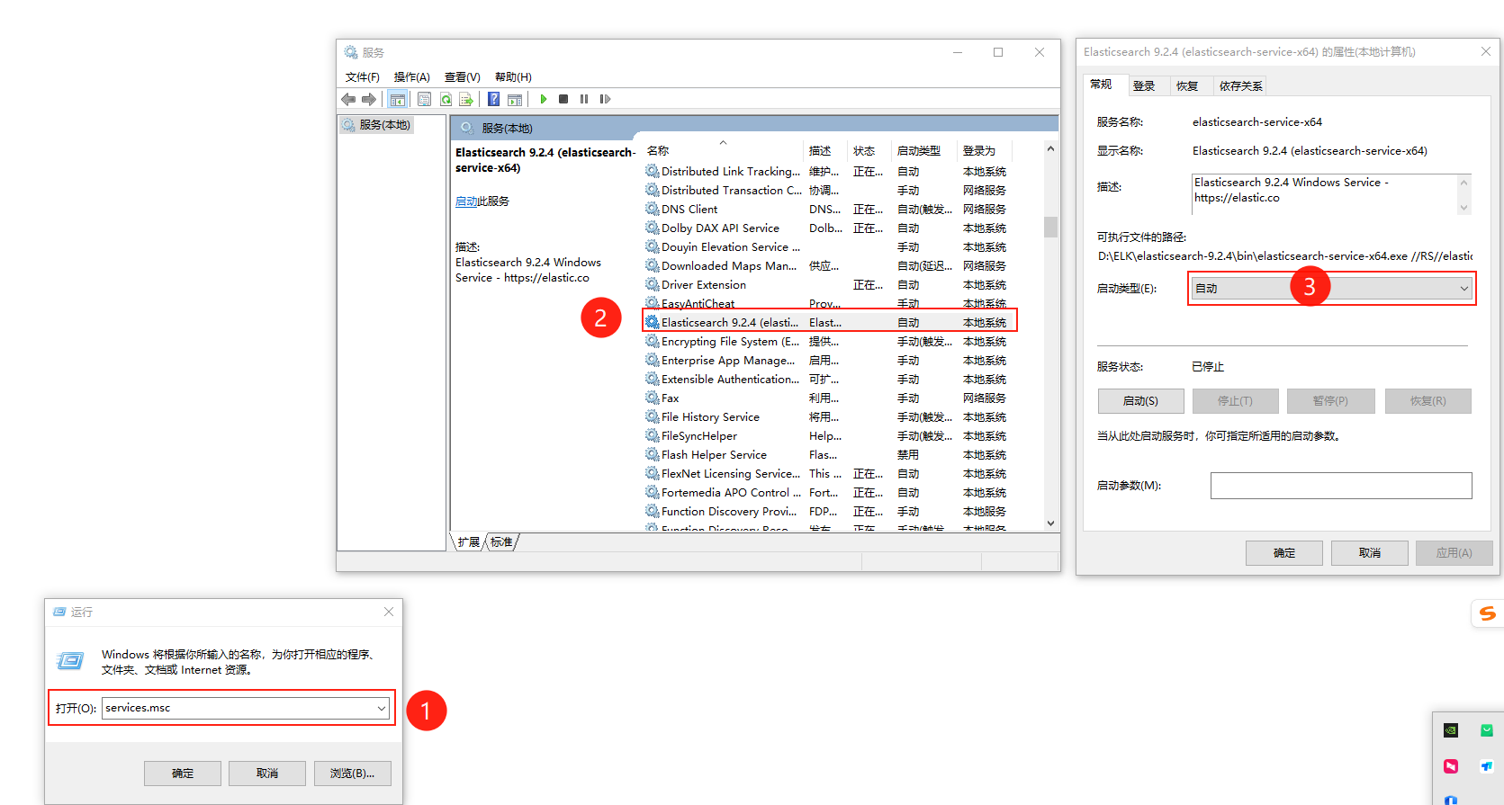Click the gear icon beside Fax service
The image size is (1504, 805).
(652, 398)
